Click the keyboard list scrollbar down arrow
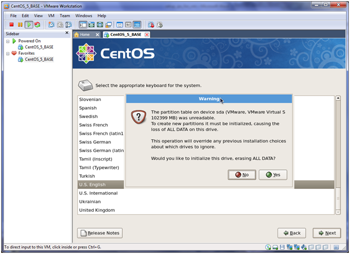Image resolution: width=350 pixels, height=254 pixels. [338, 212]
